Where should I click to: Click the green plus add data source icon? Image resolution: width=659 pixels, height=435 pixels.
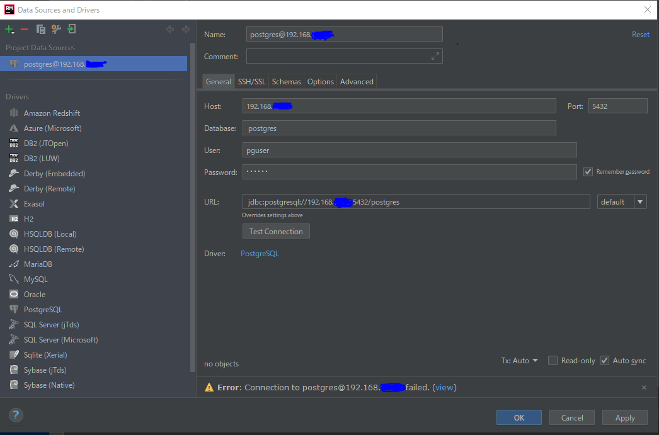click(9, 29)
